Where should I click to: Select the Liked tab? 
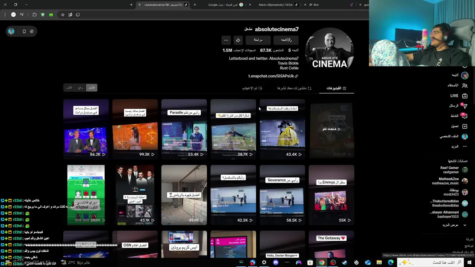(252, 88)
